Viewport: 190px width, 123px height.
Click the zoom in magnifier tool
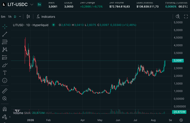pos(4,98)
